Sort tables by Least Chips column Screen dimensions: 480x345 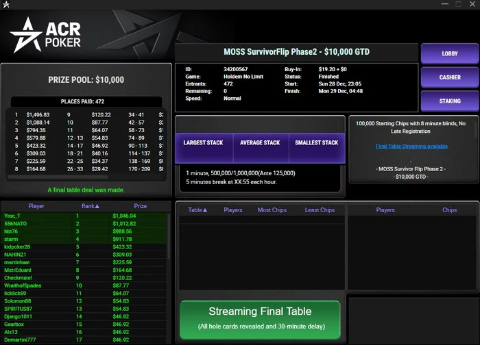(320, 210)
